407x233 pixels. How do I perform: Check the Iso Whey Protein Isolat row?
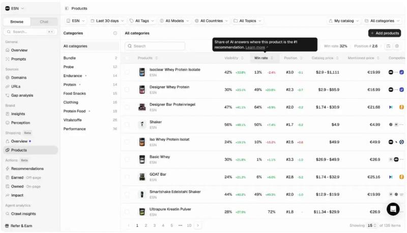pyautogui.click(x=127, y=142)
